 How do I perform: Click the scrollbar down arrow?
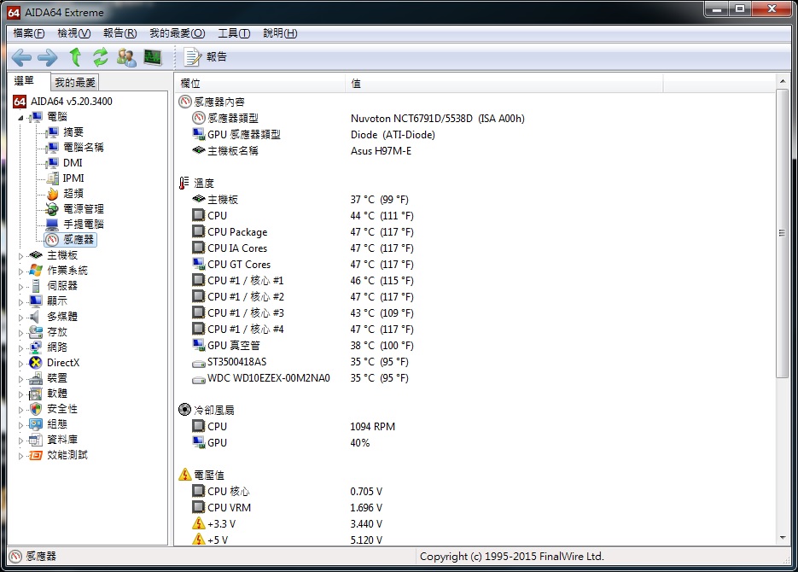coord(783,538)
